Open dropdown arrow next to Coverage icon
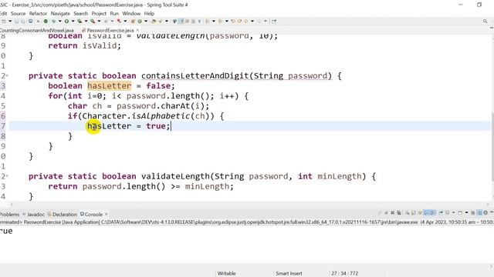Viewport: 494px width, 277px height. [x=86, y=22]
